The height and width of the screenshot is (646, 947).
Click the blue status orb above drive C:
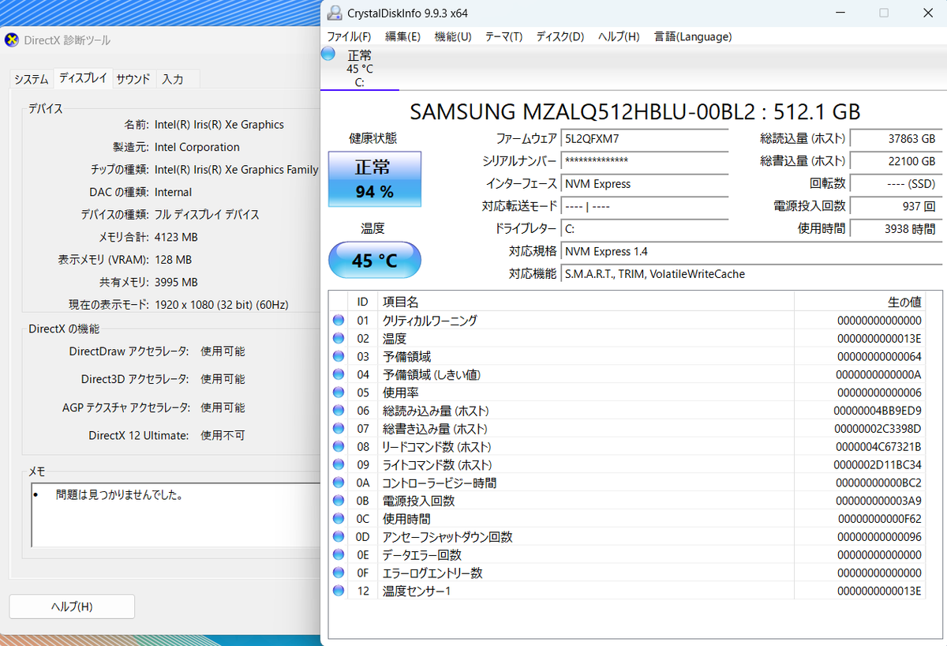click(328, 54)
